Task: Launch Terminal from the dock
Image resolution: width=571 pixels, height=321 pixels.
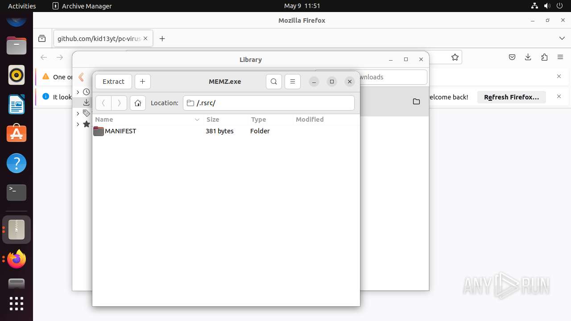Action: [x=17, y=193]
